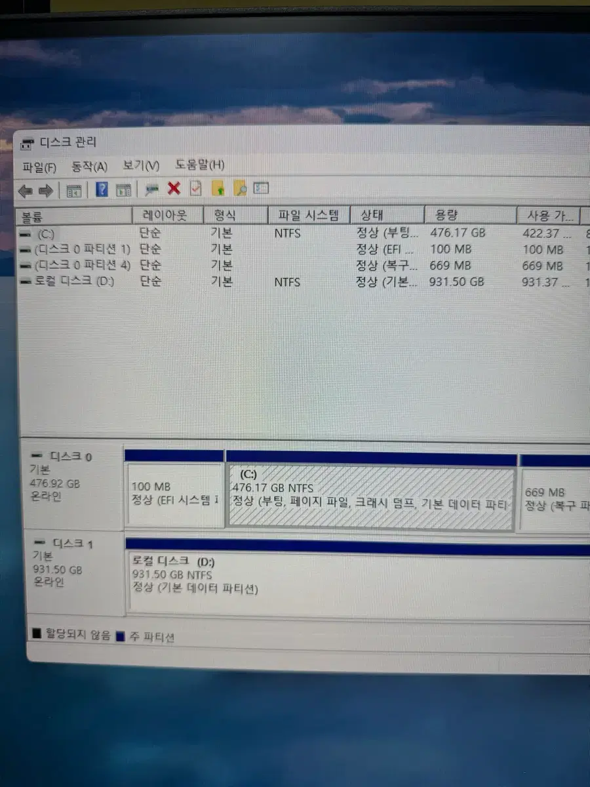Select the 로컬 디스크 (D:) 931.50 GB partition block
The width and height of the screenshot is (590, 787).
(x=358, y=584)
